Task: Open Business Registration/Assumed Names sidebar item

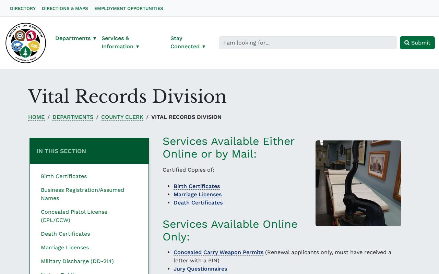Action: tap(82, 194)
